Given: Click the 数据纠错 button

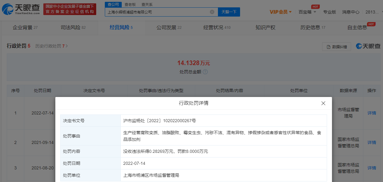Looking at the screenshot, I should [x=337, y=47].
